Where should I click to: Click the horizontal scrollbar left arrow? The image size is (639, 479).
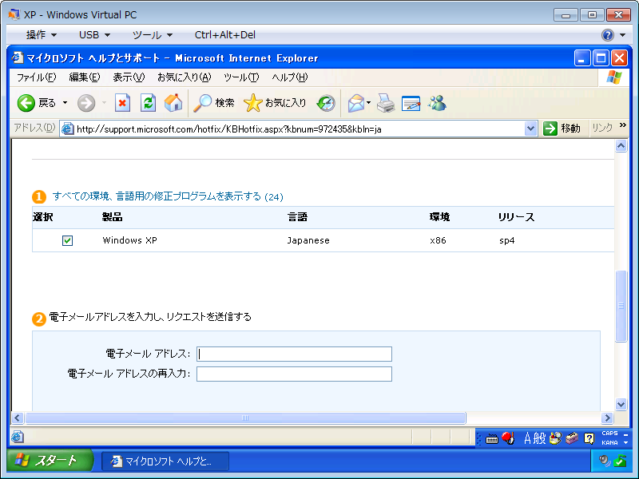(17, 418)
